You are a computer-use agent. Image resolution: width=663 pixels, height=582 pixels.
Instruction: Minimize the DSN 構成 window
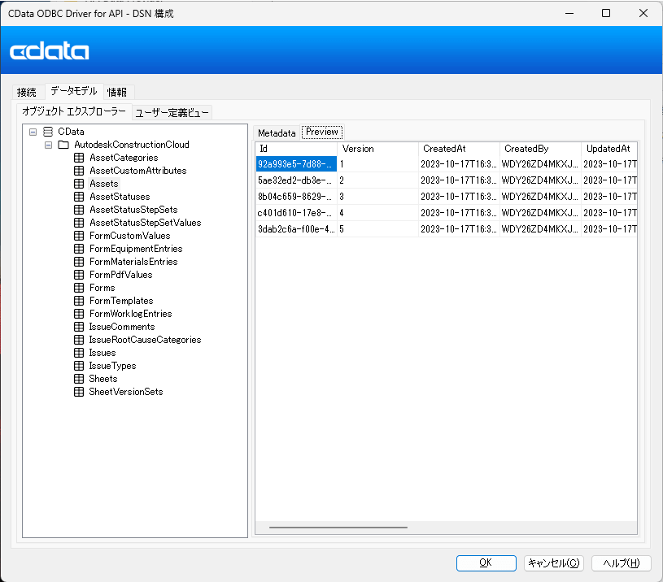(x=569, y=13)
